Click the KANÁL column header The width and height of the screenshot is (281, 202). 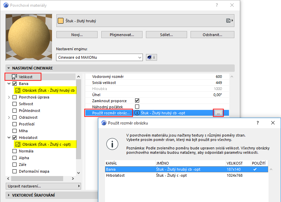[x=130, y=163]
